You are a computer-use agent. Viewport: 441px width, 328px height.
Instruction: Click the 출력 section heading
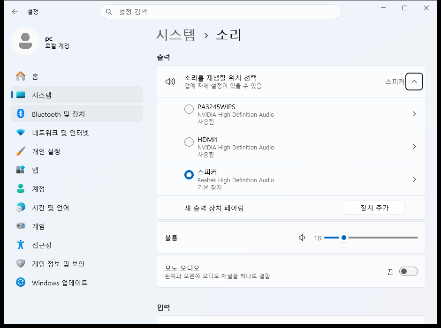163,57
